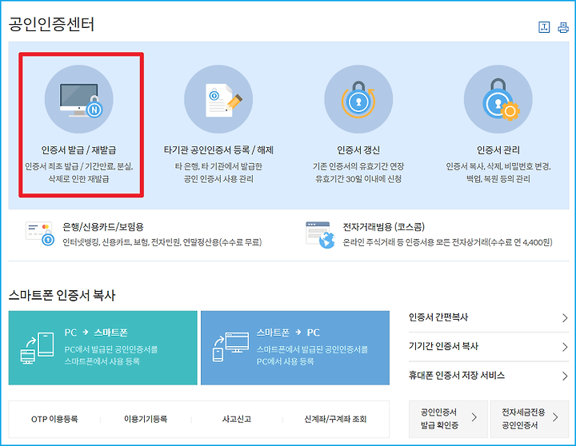
Task: Select 스마트폰 → PC copy banner
Action: pos(295,348)
